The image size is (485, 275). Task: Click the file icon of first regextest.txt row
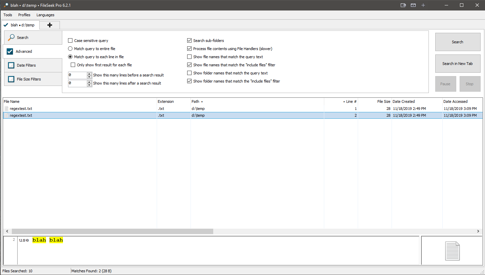(x=6, y=109)
